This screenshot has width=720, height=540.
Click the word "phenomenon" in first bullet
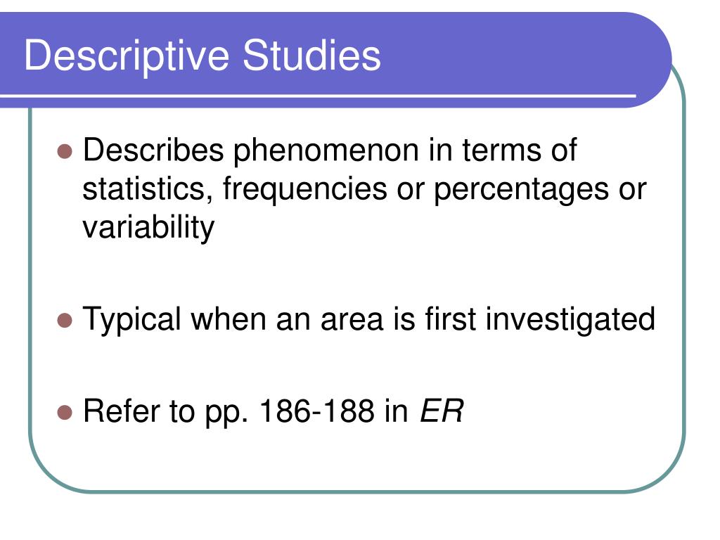click(326, 151)
